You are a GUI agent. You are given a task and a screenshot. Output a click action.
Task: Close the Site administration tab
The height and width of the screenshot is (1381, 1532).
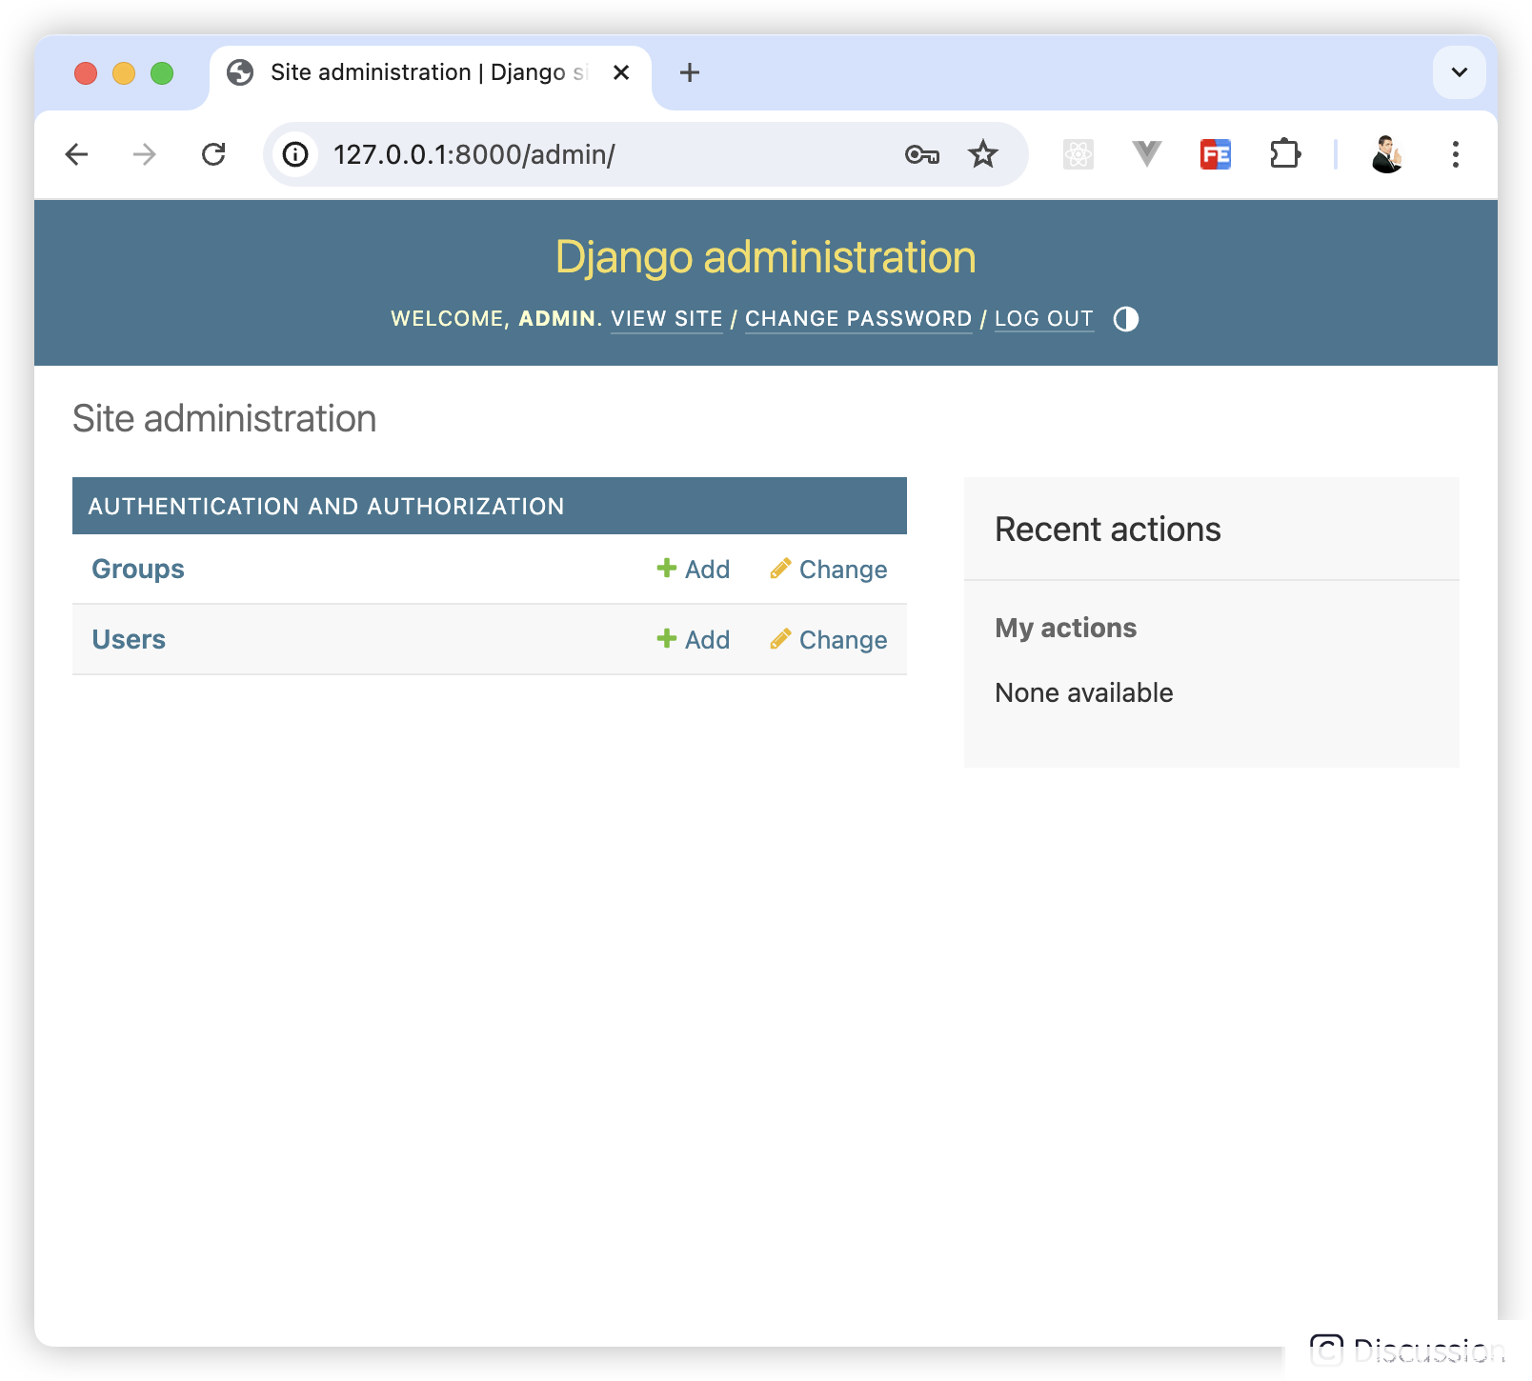621,72
